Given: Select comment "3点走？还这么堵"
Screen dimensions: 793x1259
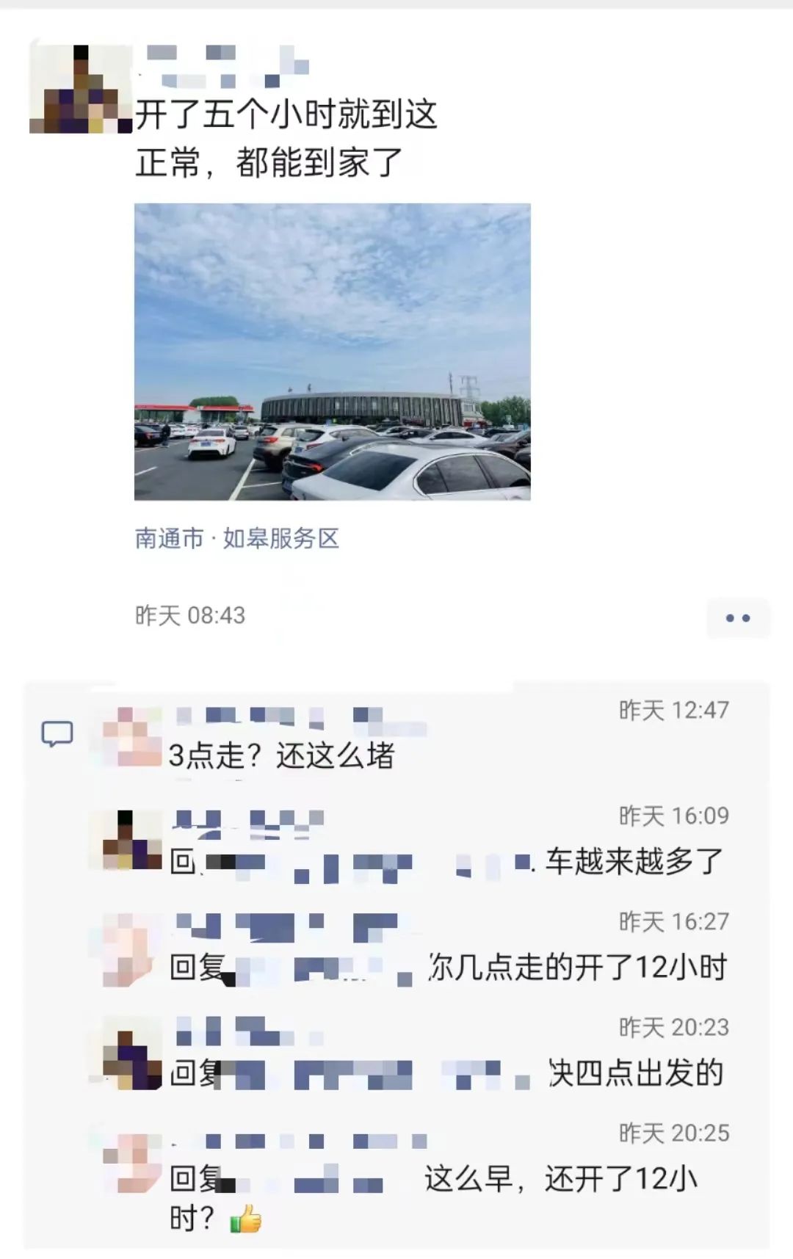Looking at the screenshot, I should coord(282,756).
